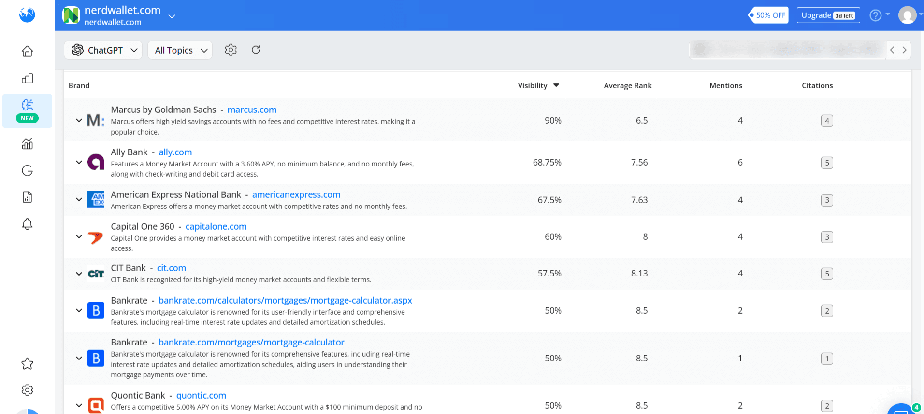The image size is (924, 414).
Task: Open table settings gear next to All Topics
Action: (x=231, y=50)
